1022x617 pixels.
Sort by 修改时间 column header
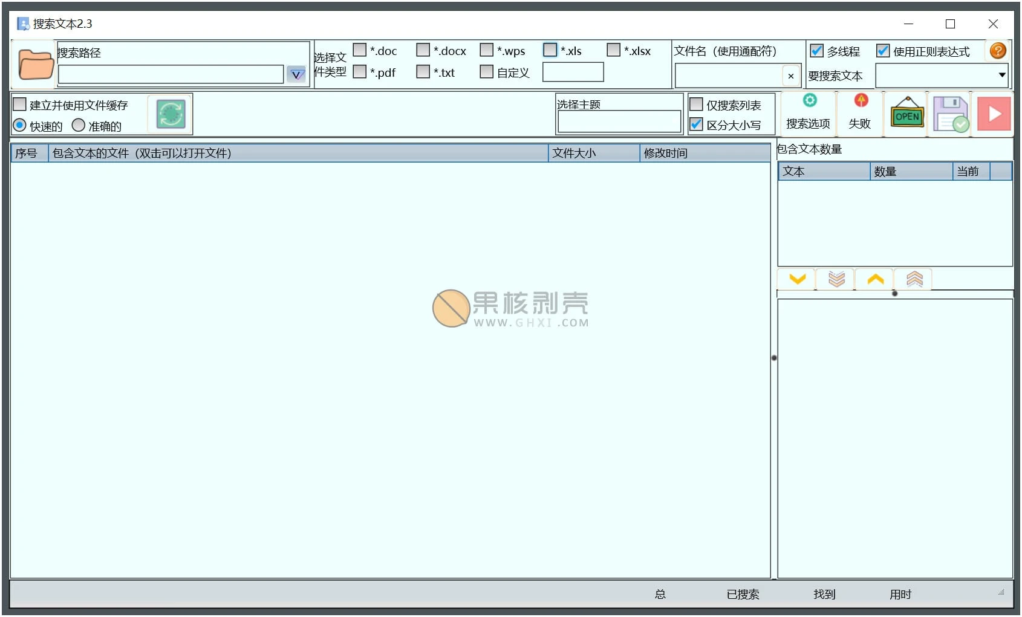coord(705,153)
